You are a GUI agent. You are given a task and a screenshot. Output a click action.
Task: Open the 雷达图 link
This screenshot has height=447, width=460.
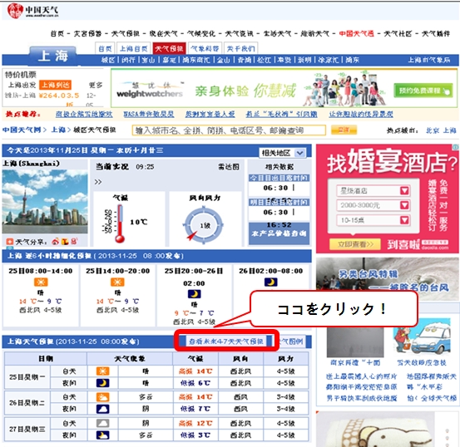229,167
